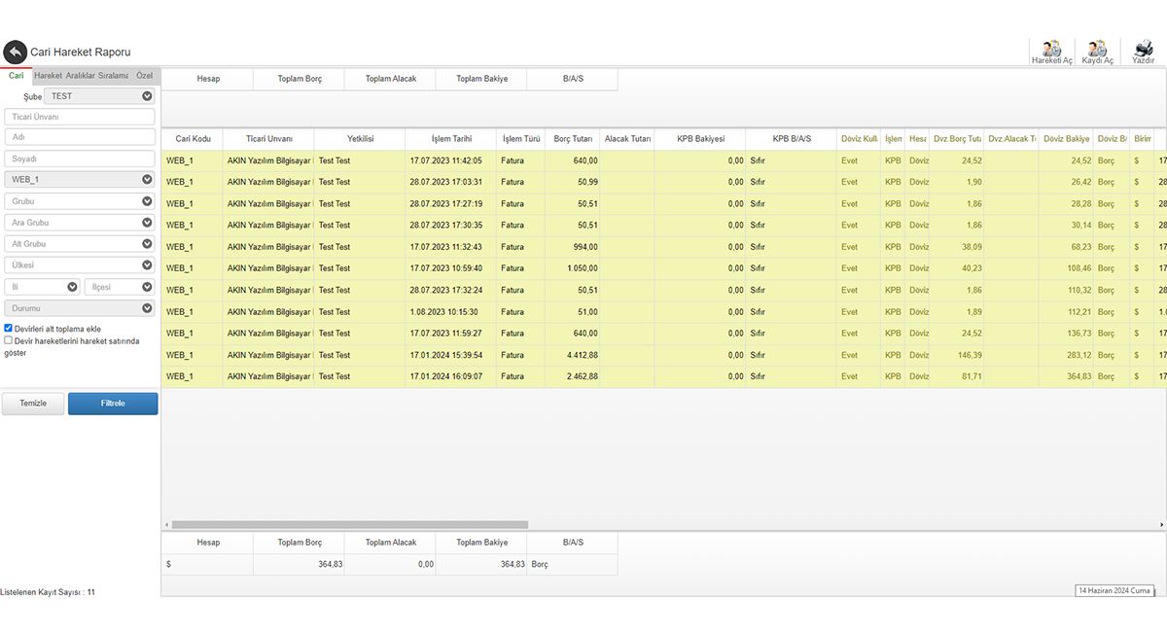Viewport: 1167px width, 635px height.
Task: Click the Filtrele button
Action: tap(113, 404)
